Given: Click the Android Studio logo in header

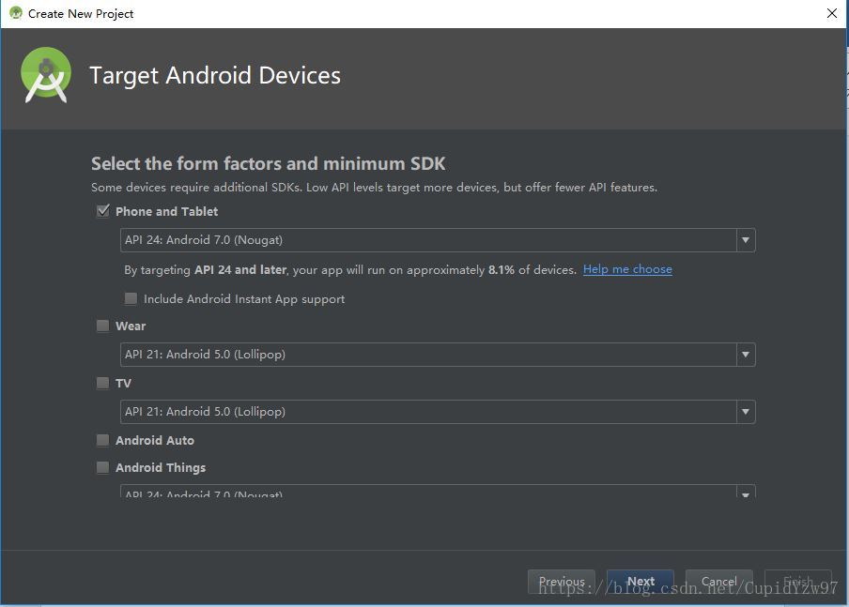Looking at the screenshot, I should [x=46, y=75].
